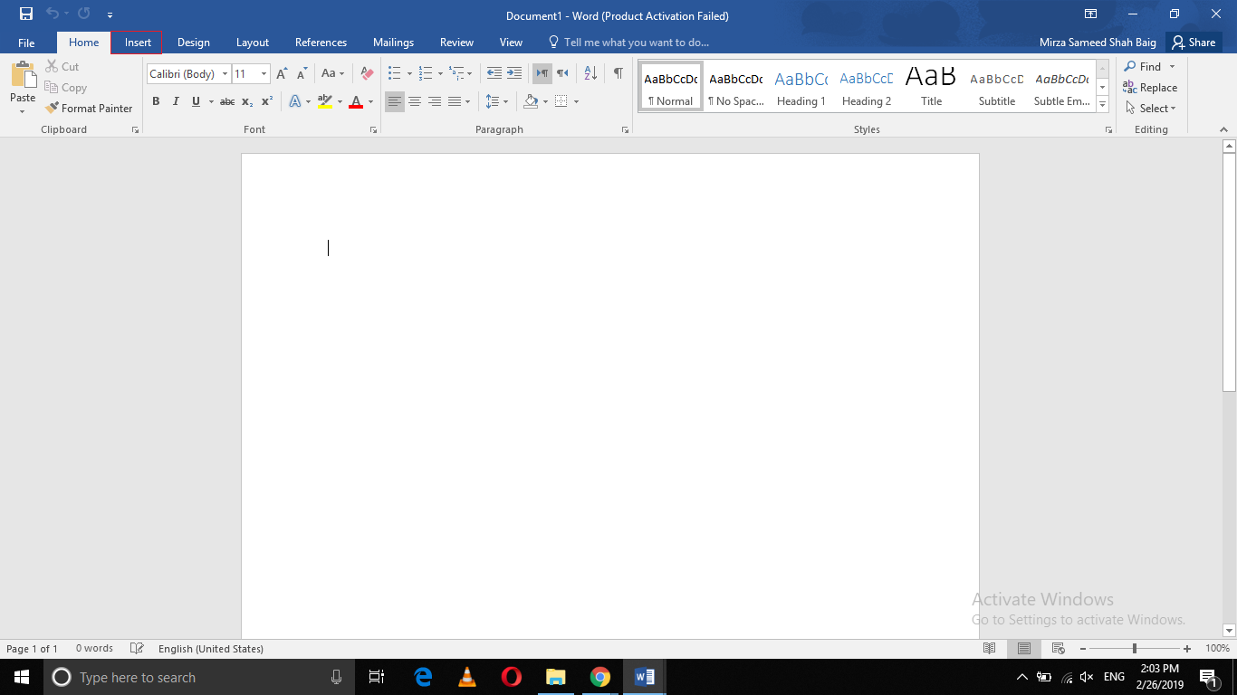
Task: Open the font color picker
Action: pos(369,101)
